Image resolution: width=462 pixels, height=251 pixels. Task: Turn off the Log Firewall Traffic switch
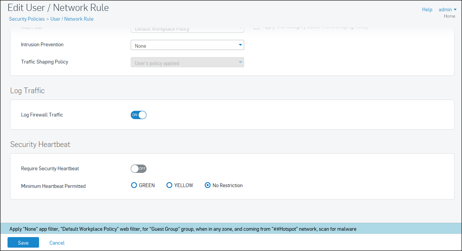click(138, 115)
